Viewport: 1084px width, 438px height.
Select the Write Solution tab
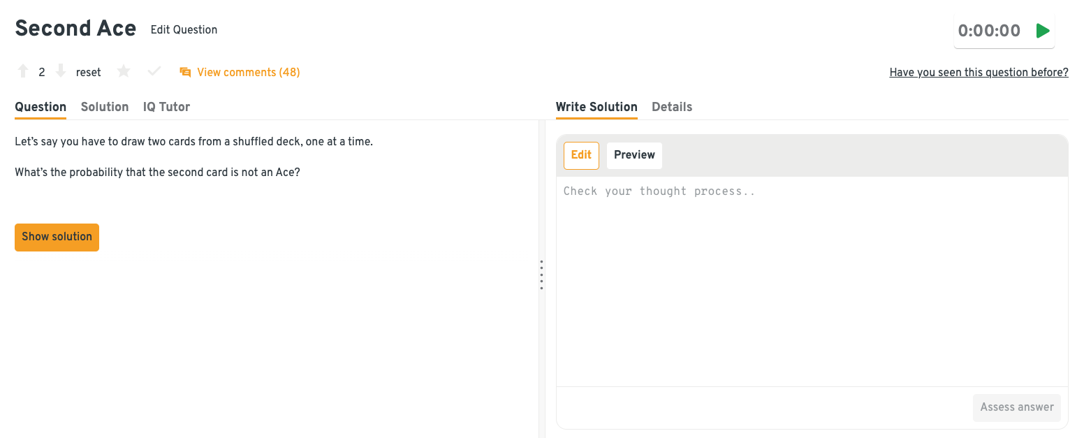coord(596,107)
